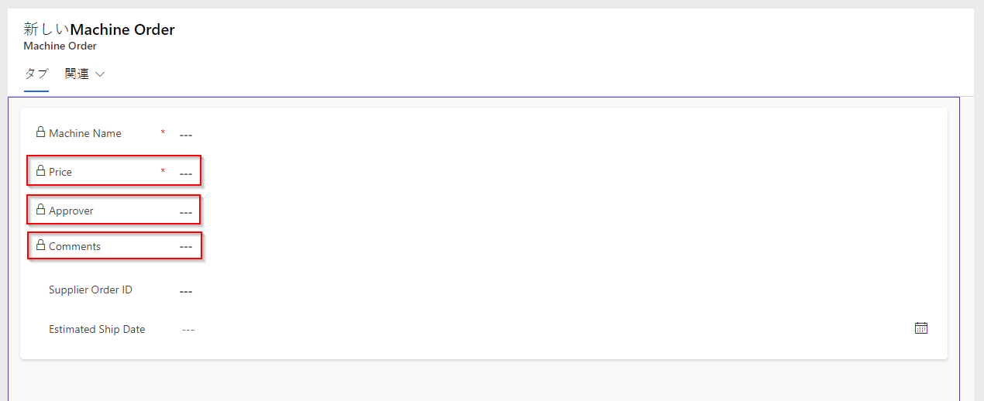Click the Machine Order entity subtitle

(x=60, y=46)
